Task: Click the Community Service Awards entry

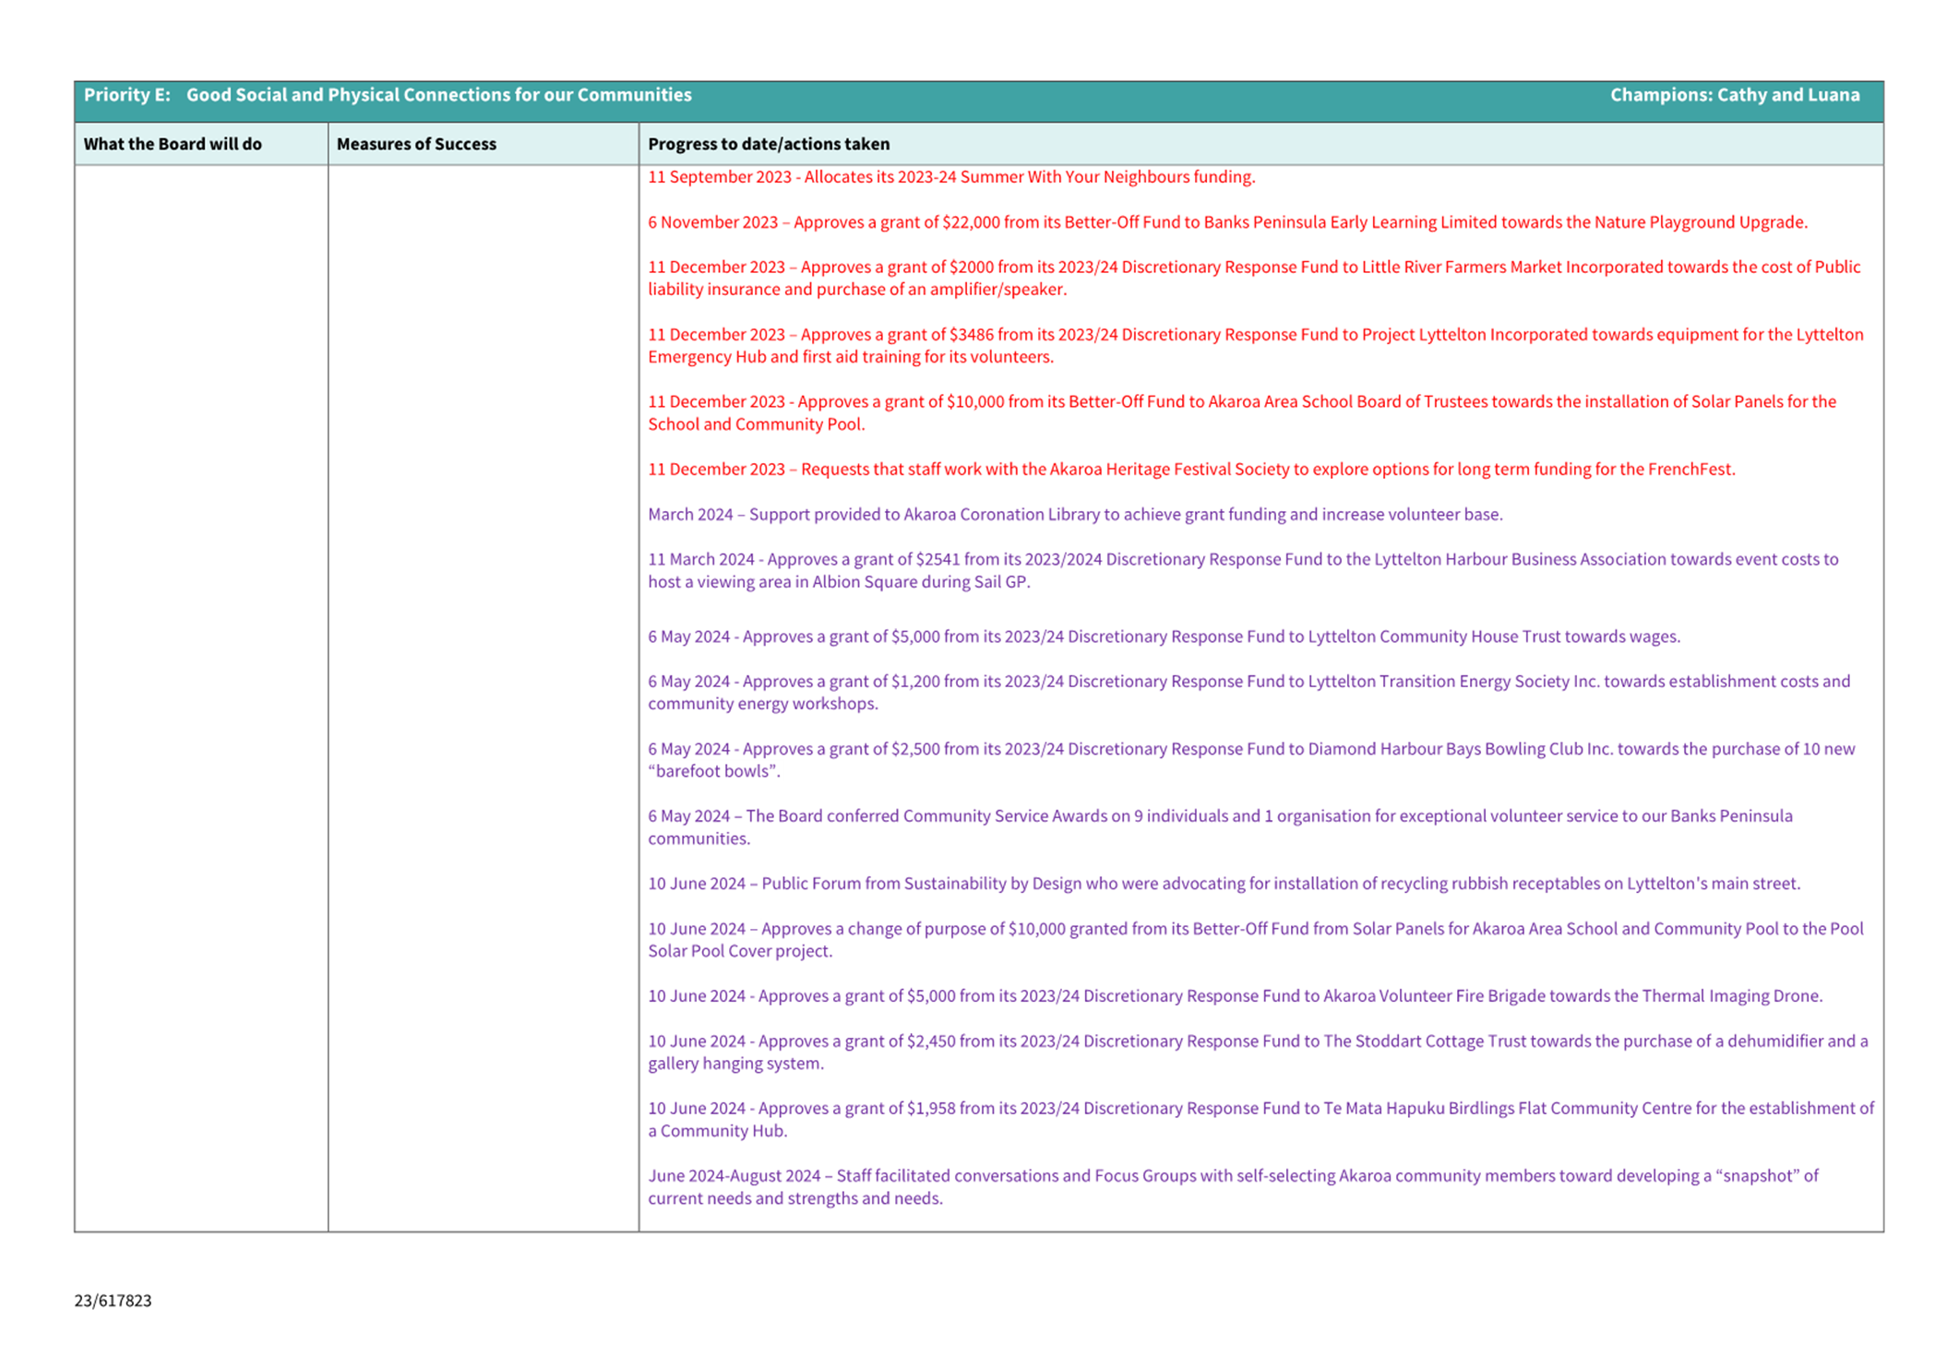Action: 1219,827
